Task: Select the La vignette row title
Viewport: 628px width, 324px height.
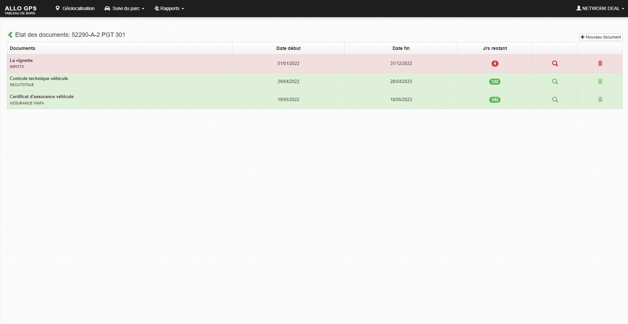Action: (21, 60)
